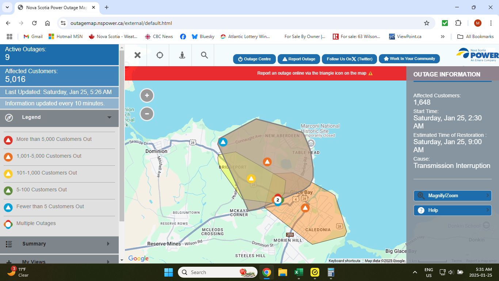Zoom in with the plus map button

[147, 95]
